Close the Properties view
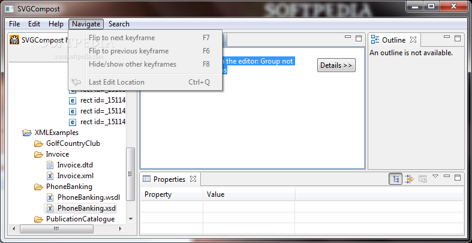The image size is (472, 243). coord(193,179)
